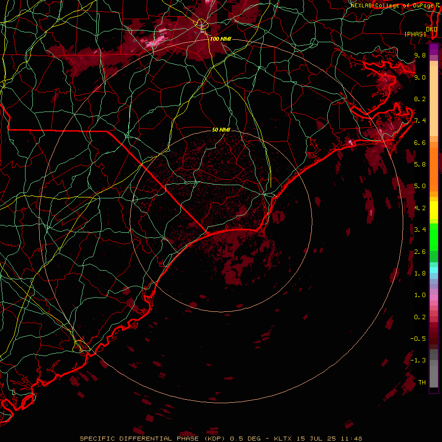Click the 2.6 scale value

tap(420, 251)
